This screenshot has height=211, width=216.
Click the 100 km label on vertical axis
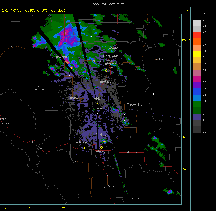(x=184, y=40)
